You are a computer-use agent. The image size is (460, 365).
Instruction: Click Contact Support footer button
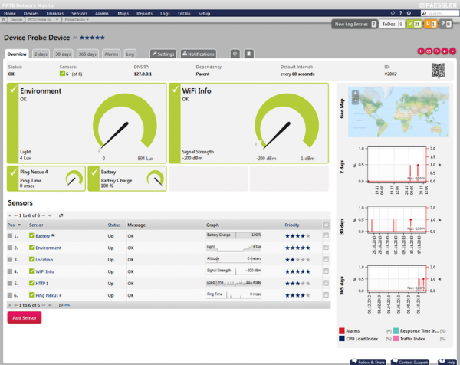[410, 362]
